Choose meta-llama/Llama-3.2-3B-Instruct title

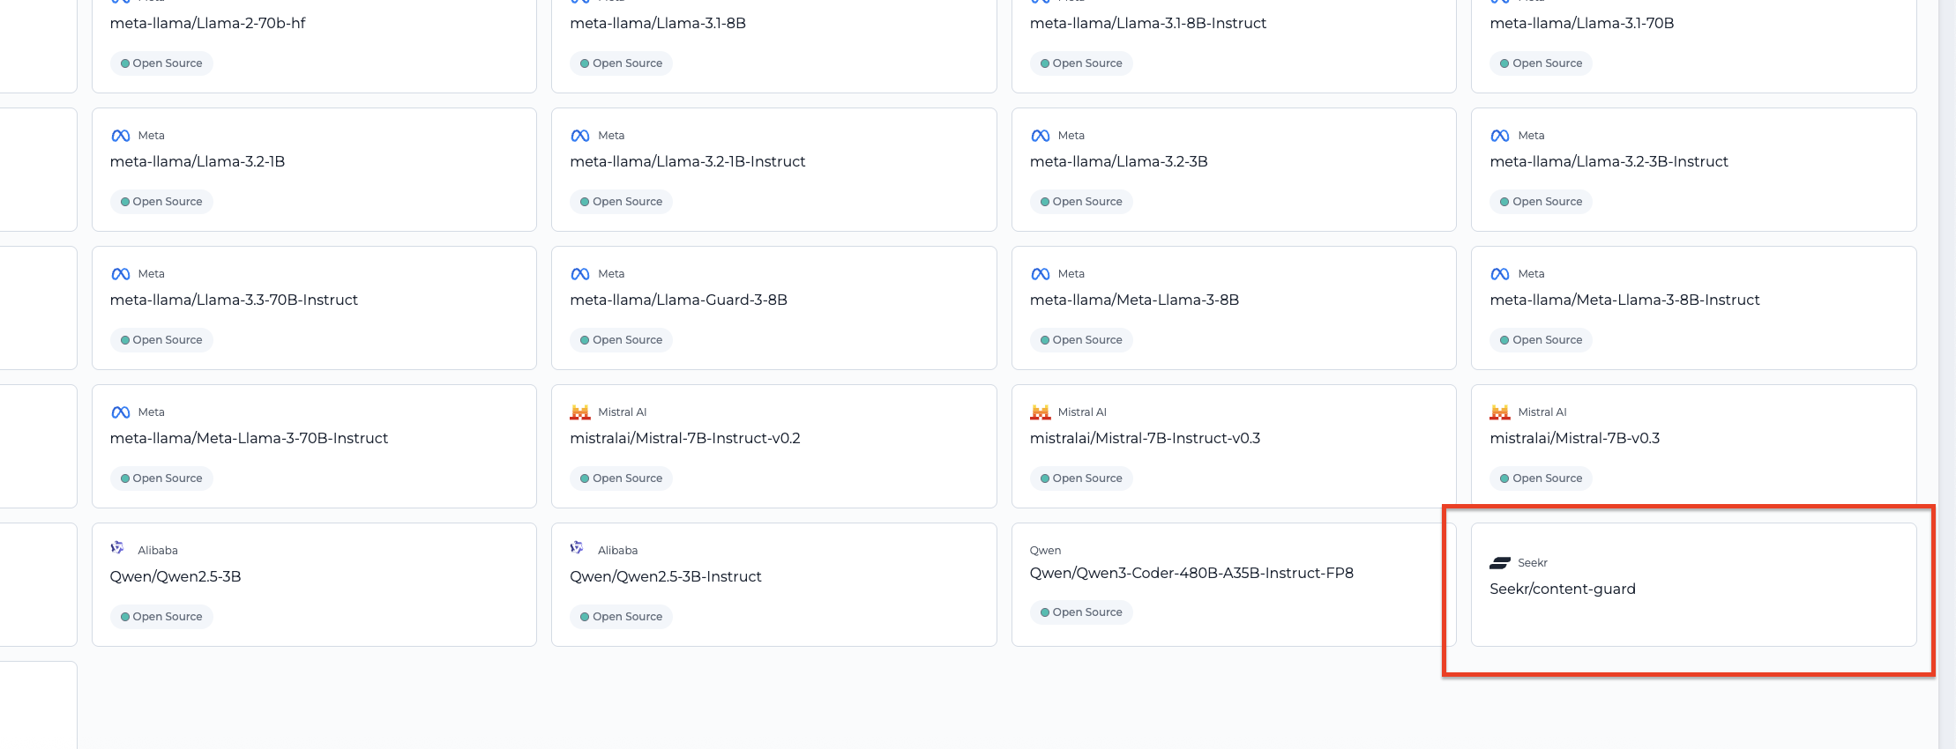click(1609, 161)
